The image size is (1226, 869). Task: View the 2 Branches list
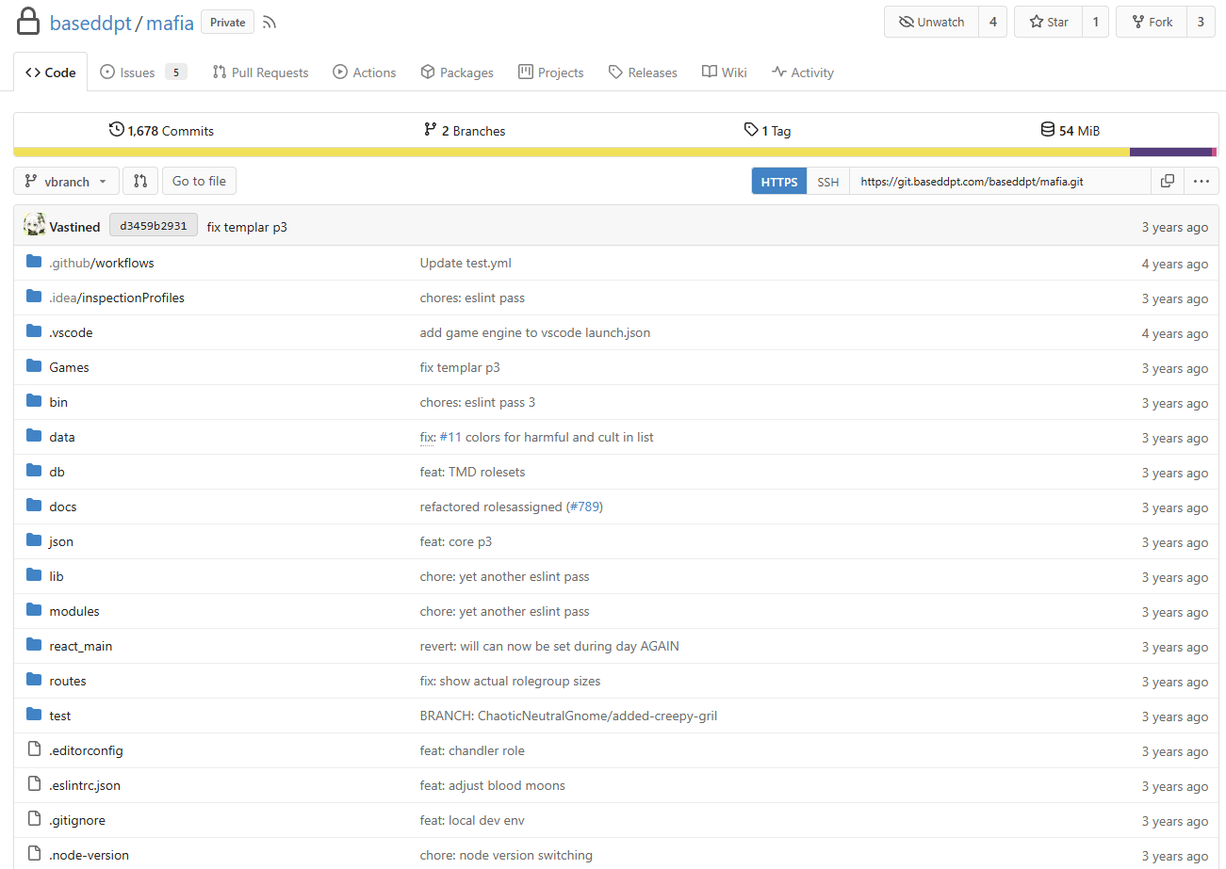465,131
